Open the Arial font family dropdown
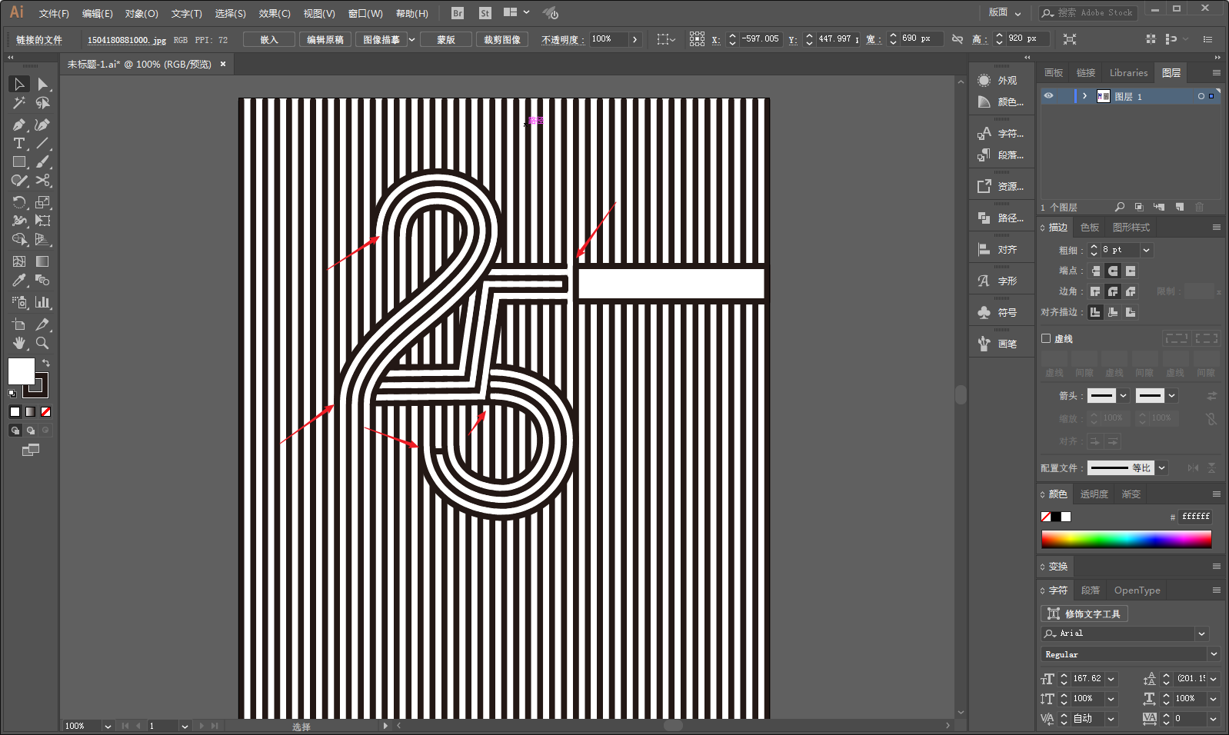The image size is (1229, 735). click(1201, 634)
